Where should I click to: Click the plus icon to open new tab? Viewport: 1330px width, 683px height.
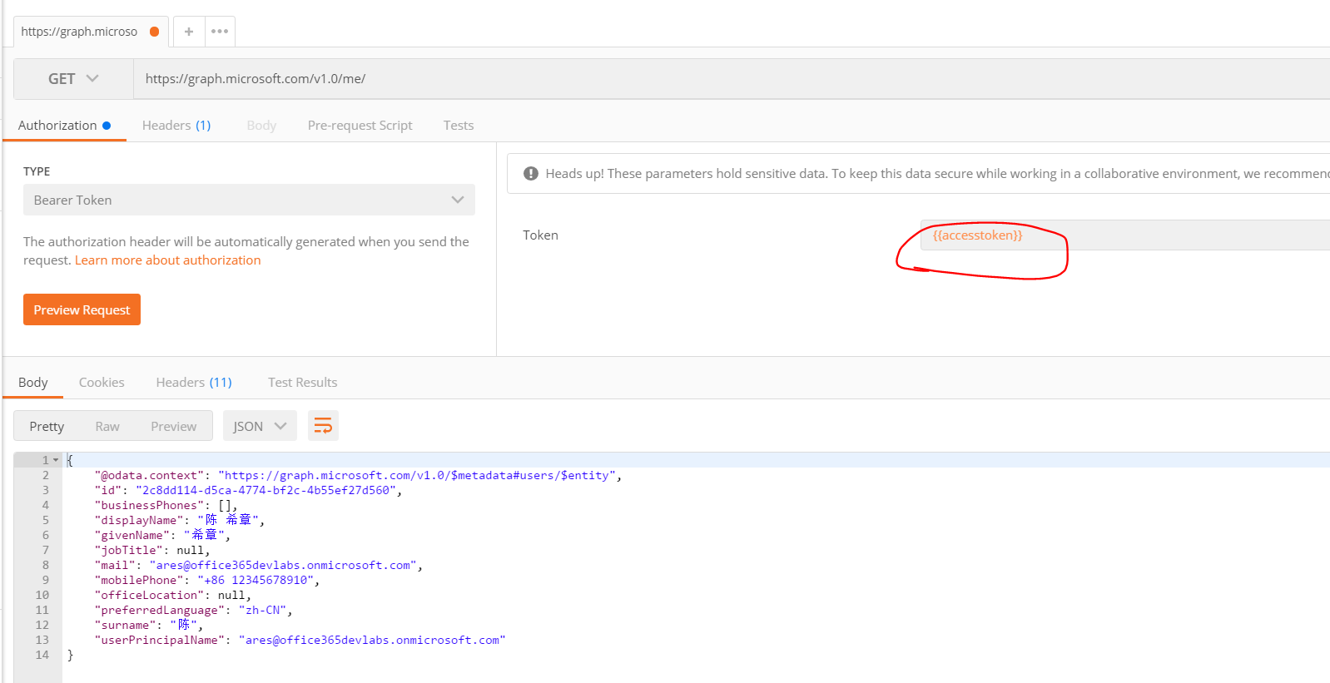189,32
